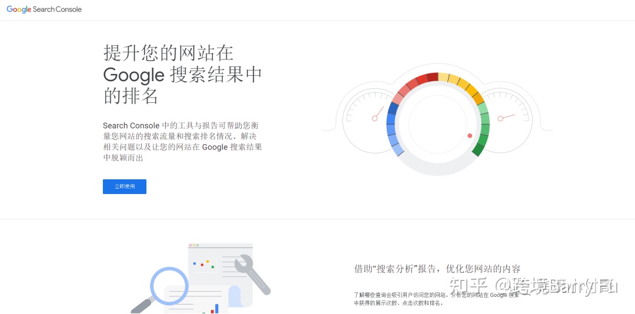Viewport: 635px width, 314px height.
Task: Click the heading 借助“搜索分析”报告，优化您网站的内容
Action: coord(437,269)
